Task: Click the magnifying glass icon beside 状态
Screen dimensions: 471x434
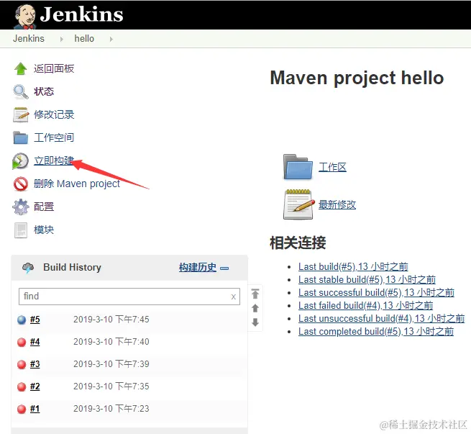Action: [x=20, y=91]
